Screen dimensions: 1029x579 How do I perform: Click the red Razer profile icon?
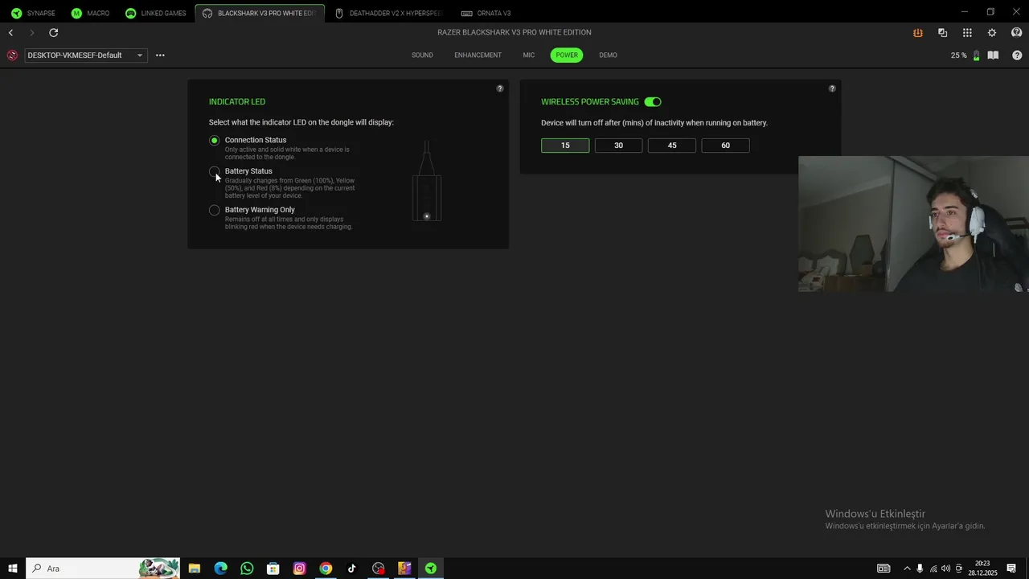(x=12, y=55)
